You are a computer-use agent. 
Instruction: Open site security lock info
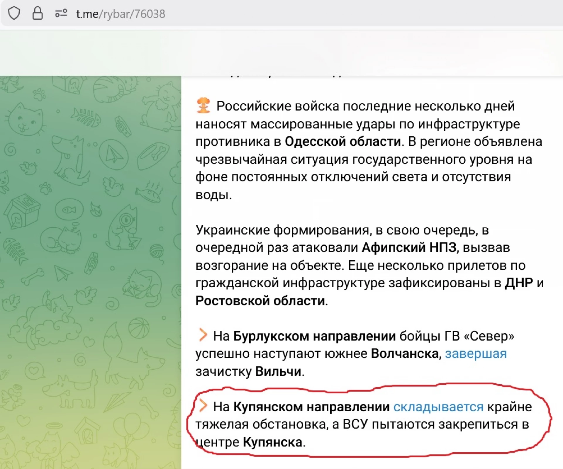pos(37,13)
